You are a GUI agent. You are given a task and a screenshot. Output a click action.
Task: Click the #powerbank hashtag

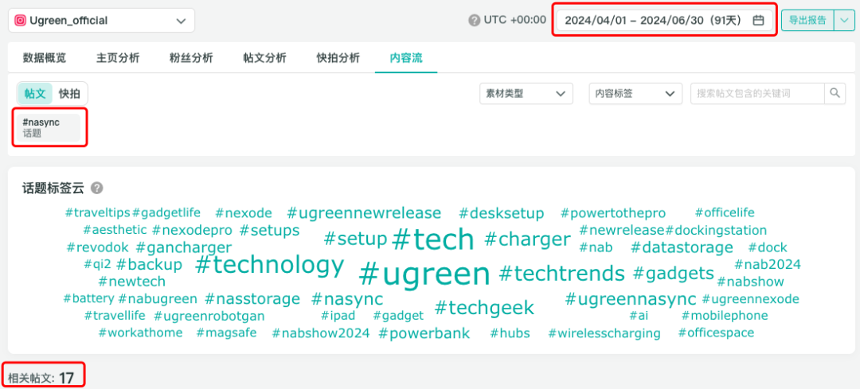[424, 333]
